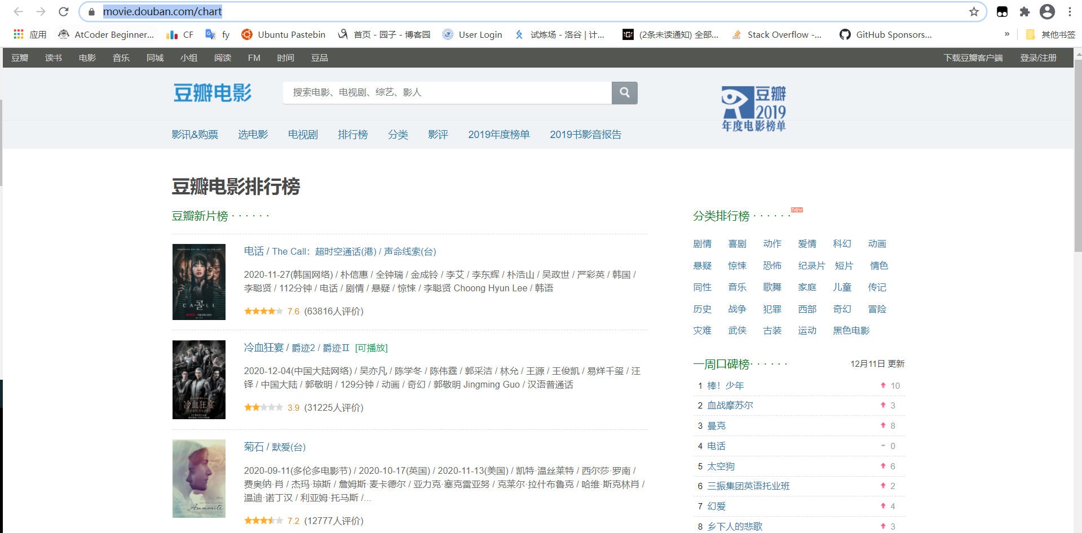Open 三振集团英语托业班 in weekly ranking

[748, 486]
